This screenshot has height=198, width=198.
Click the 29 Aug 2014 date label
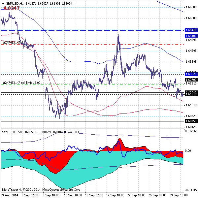click(x=10, y=195)
